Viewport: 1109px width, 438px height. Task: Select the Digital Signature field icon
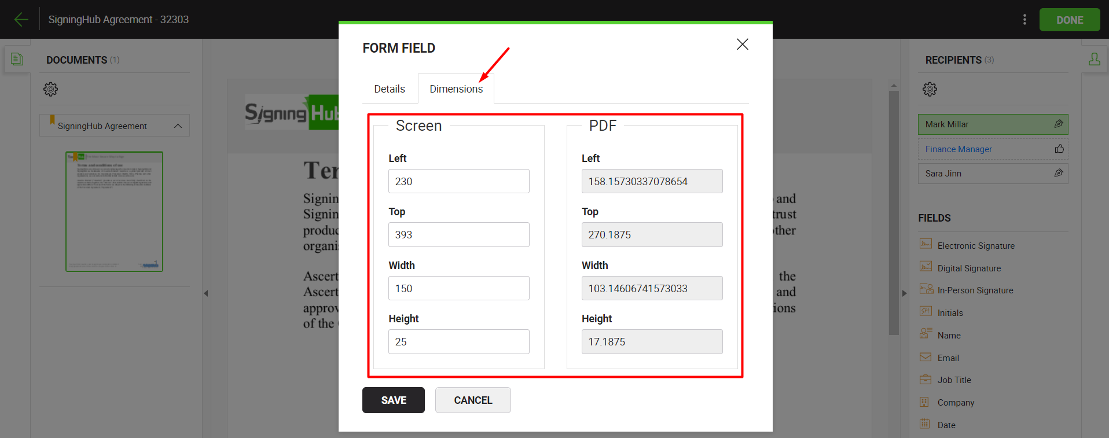(926, 267)
